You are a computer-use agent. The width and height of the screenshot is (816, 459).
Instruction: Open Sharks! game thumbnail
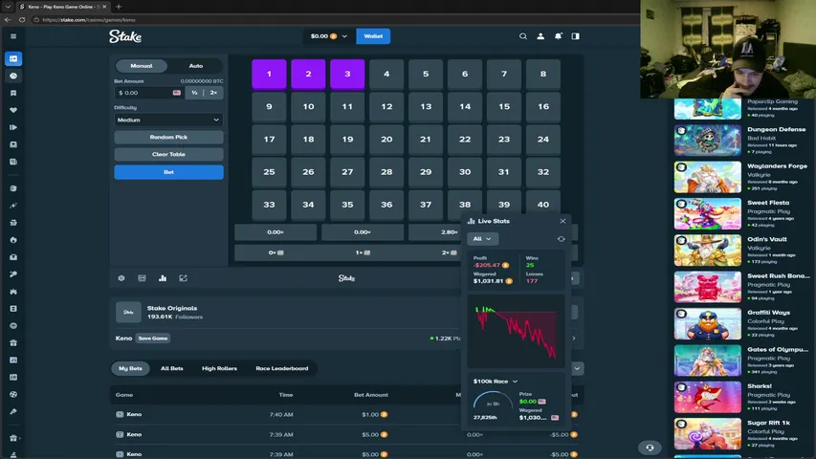[x=707, y=397]
